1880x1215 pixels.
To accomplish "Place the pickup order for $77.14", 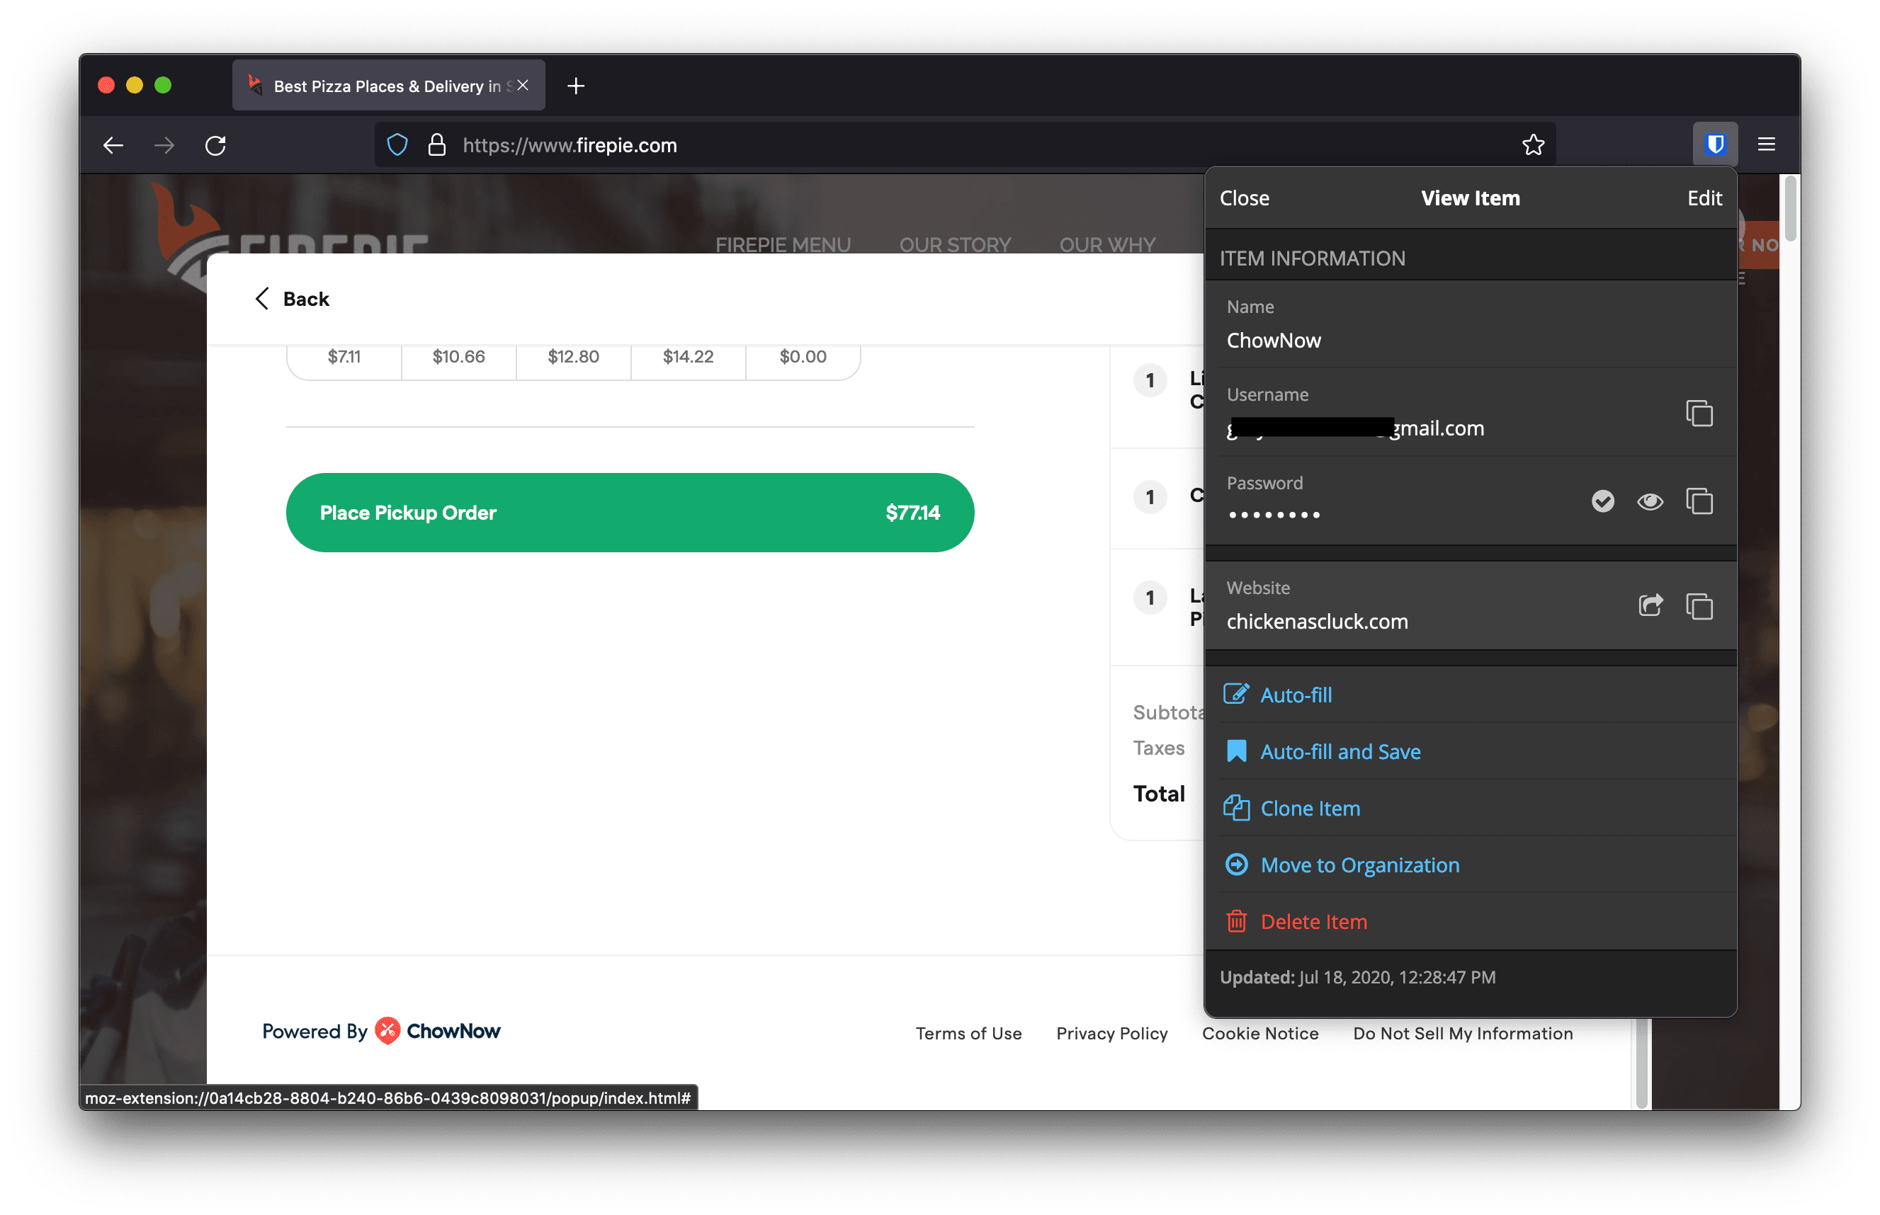I will [x=630, y=512].
